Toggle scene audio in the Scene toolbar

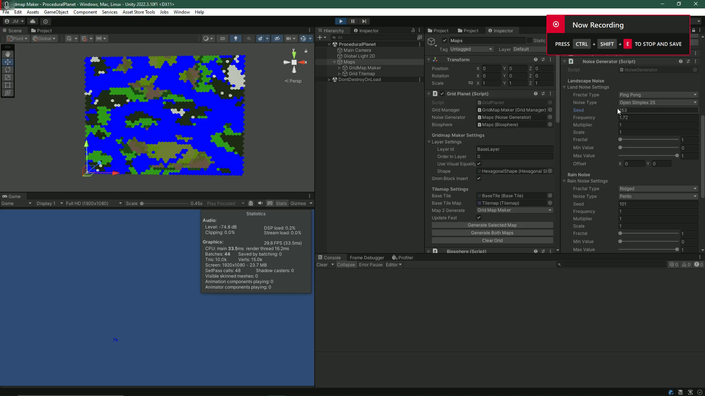pyautogui.click(x=249, y=38)
